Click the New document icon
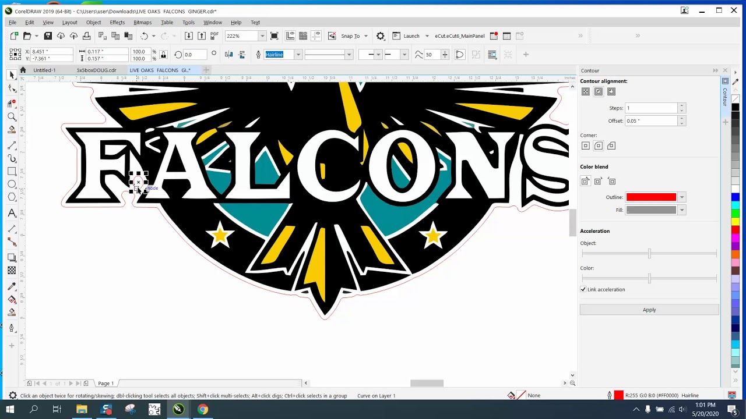The image size is (746, 419). 14,36
